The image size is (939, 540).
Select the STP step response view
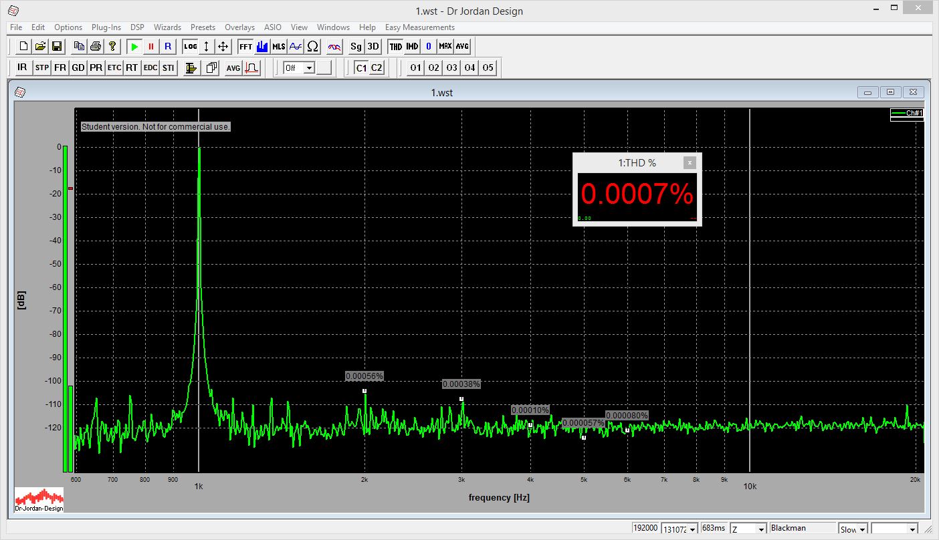click(42, 67)
